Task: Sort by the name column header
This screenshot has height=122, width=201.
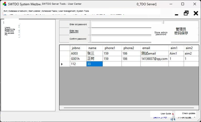Action: click(94, 48)
